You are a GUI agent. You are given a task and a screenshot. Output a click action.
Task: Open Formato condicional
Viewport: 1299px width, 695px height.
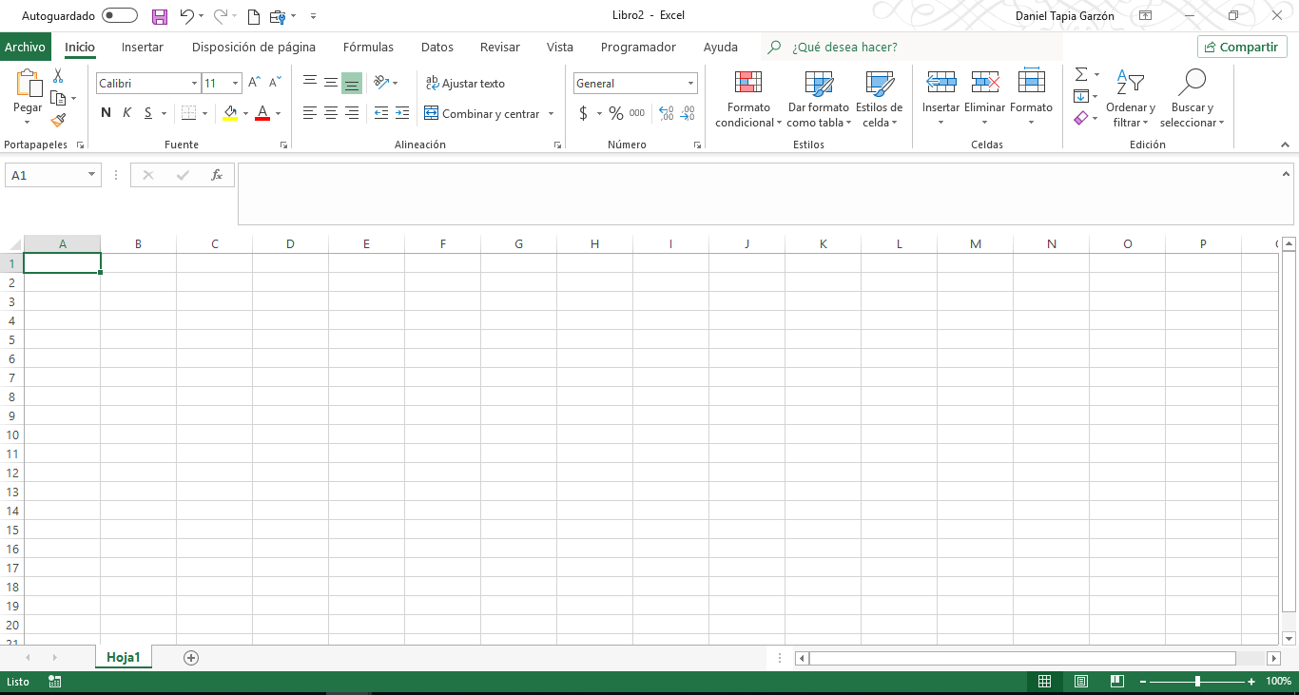click(x=748, y=100)
